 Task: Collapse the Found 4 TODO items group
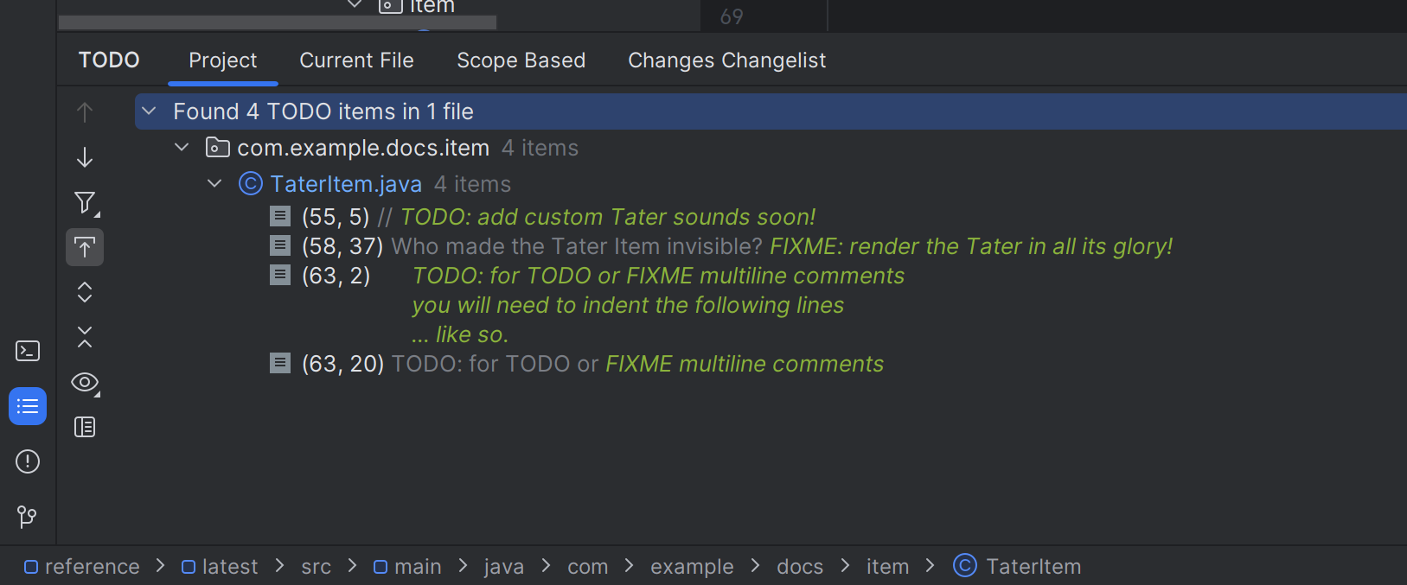pyautogui.click(x=148, y=111)
